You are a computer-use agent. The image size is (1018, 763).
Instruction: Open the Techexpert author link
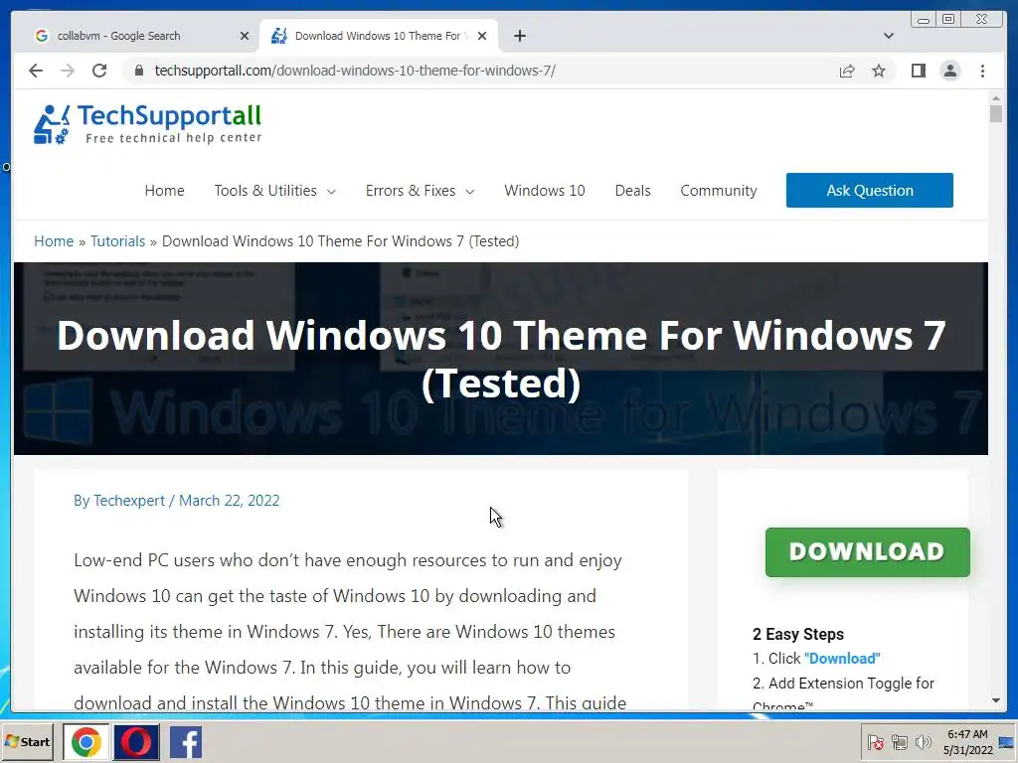click(128, 501)
